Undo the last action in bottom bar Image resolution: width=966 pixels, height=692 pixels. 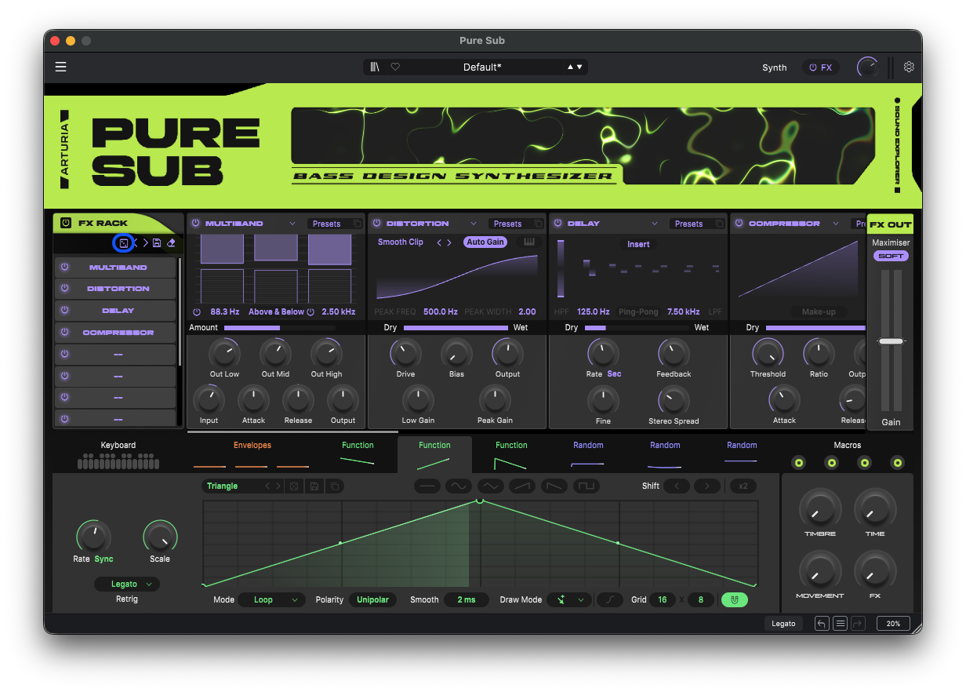coord(822,624)
